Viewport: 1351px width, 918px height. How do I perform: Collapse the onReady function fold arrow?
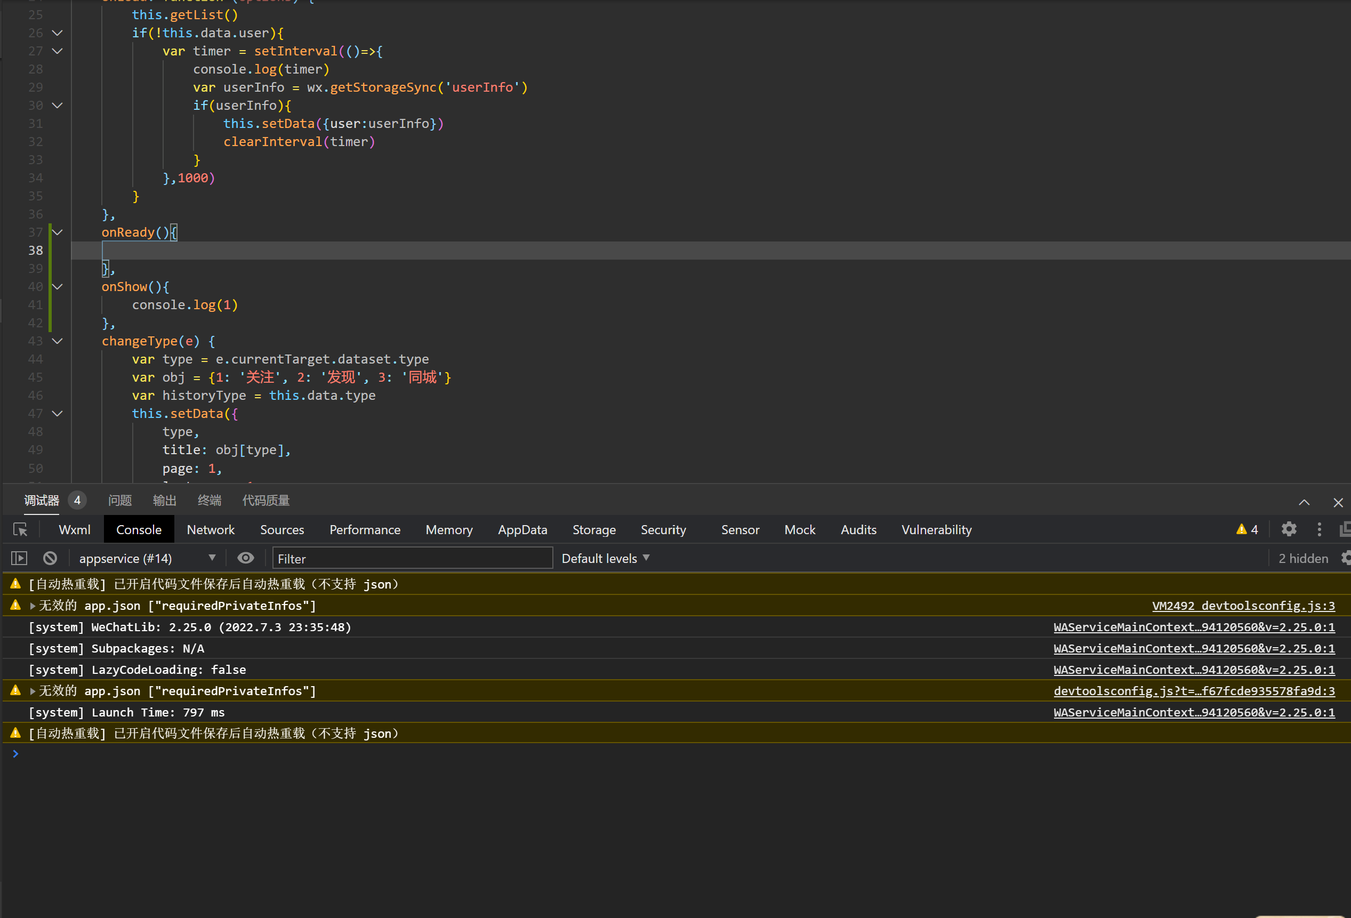(58, 232)
